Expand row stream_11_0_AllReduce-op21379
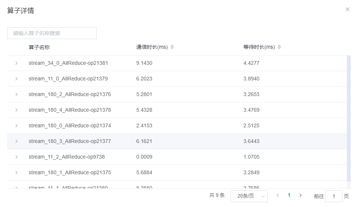Image resolution: width=357 pixels, height=207 pixels. [16, 79]
